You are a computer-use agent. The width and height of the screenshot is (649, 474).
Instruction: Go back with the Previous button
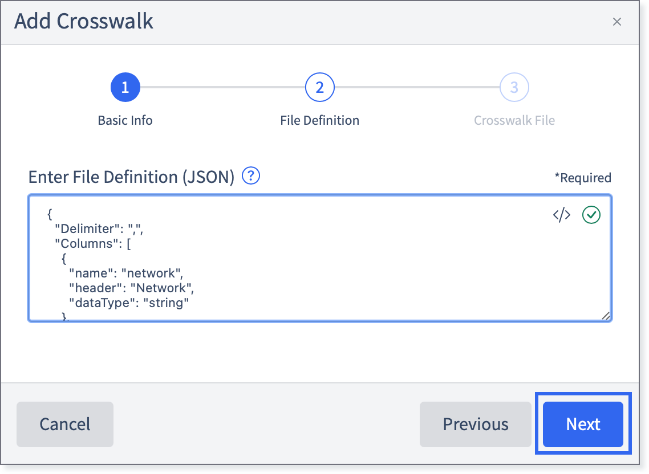click(x=476, y=424)
